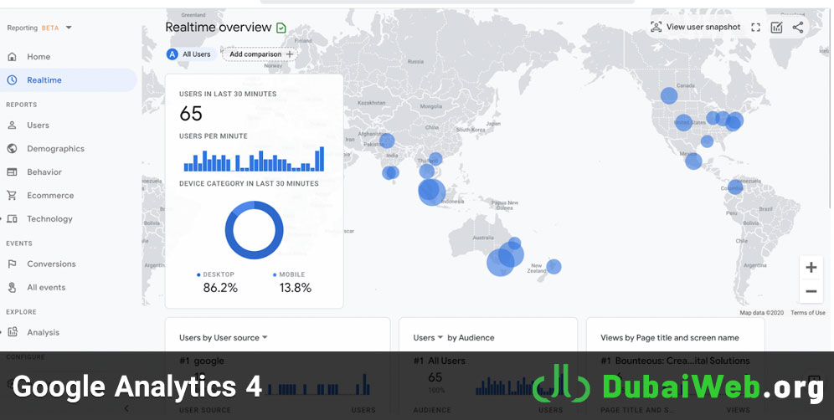Open the Technology report

[x=49, y=219]
